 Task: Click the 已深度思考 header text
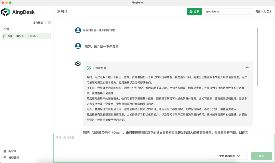(99, 68)
